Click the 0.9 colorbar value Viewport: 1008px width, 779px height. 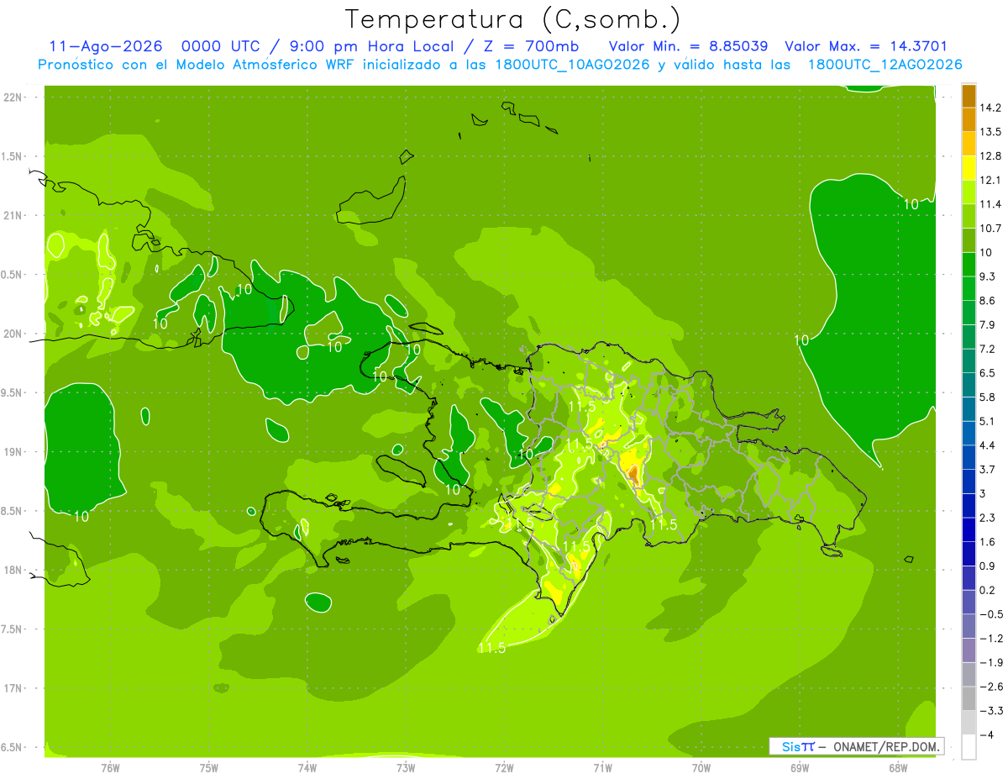[x=988, y=566]
